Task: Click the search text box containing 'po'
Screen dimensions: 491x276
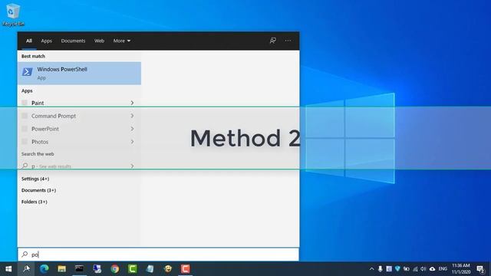Action: 159,255
